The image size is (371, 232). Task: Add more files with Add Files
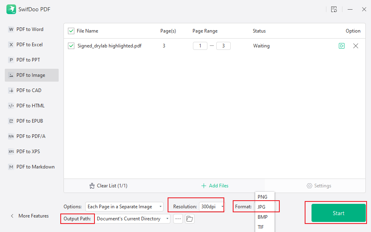click(215, 185)
